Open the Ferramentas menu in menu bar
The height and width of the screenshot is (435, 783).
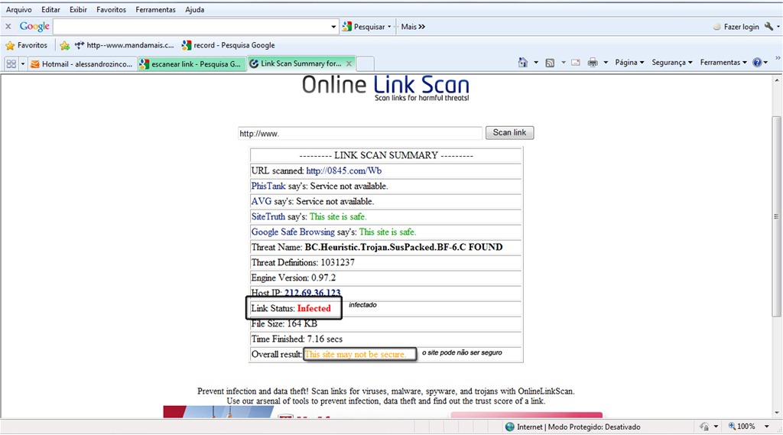(x=155, y=9)
